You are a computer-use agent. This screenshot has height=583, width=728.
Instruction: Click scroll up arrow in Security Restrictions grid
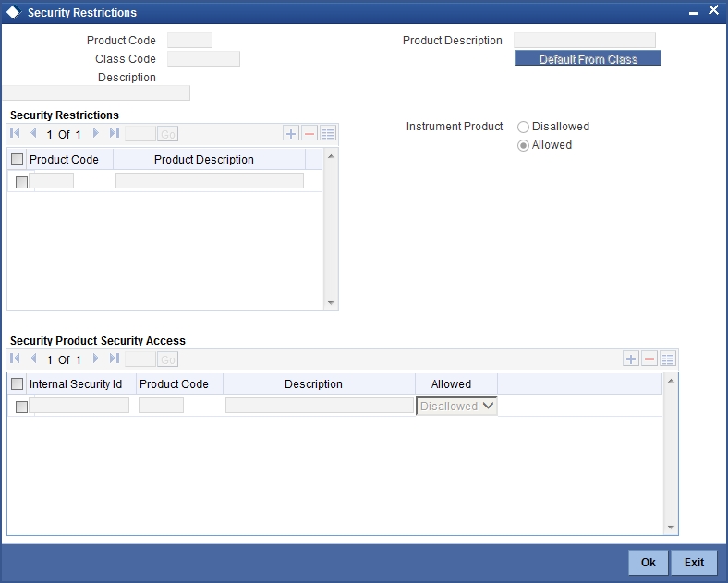click(x=331, y=156)
